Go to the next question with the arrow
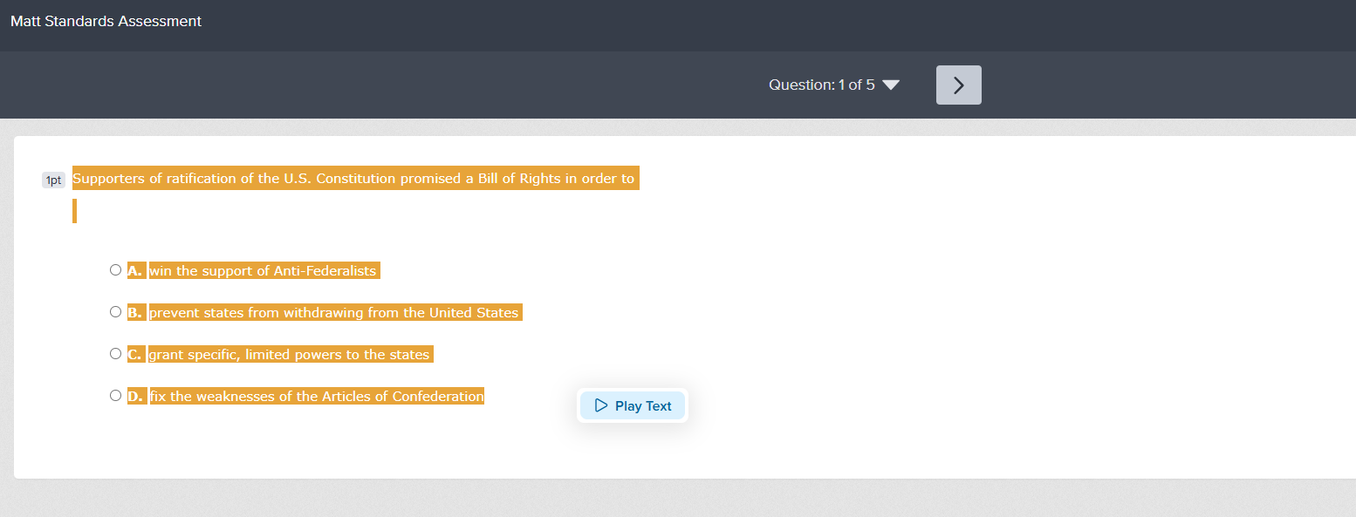Image resolution: width=1356 pixels, height=517 pixels. [x=958, y=85]
